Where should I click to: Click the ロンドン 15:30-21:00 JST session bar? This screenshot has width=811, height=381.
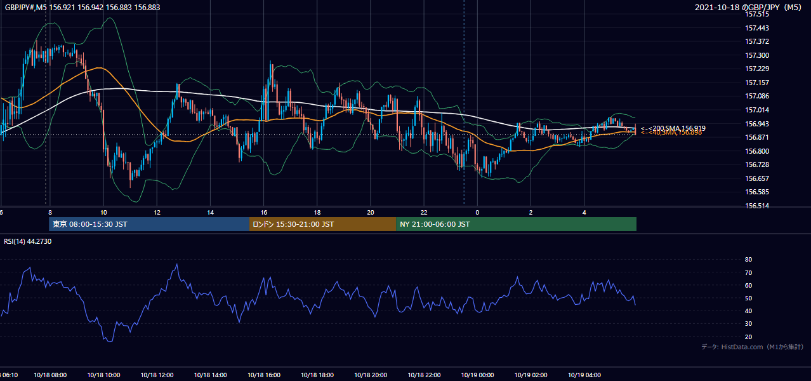click(x=322, y=224)
